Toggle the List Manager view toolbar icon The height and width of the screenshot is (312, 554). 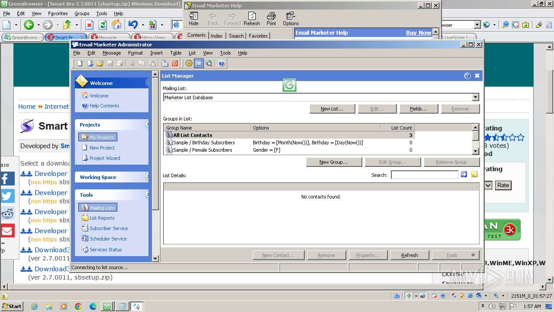pos(199,63)
